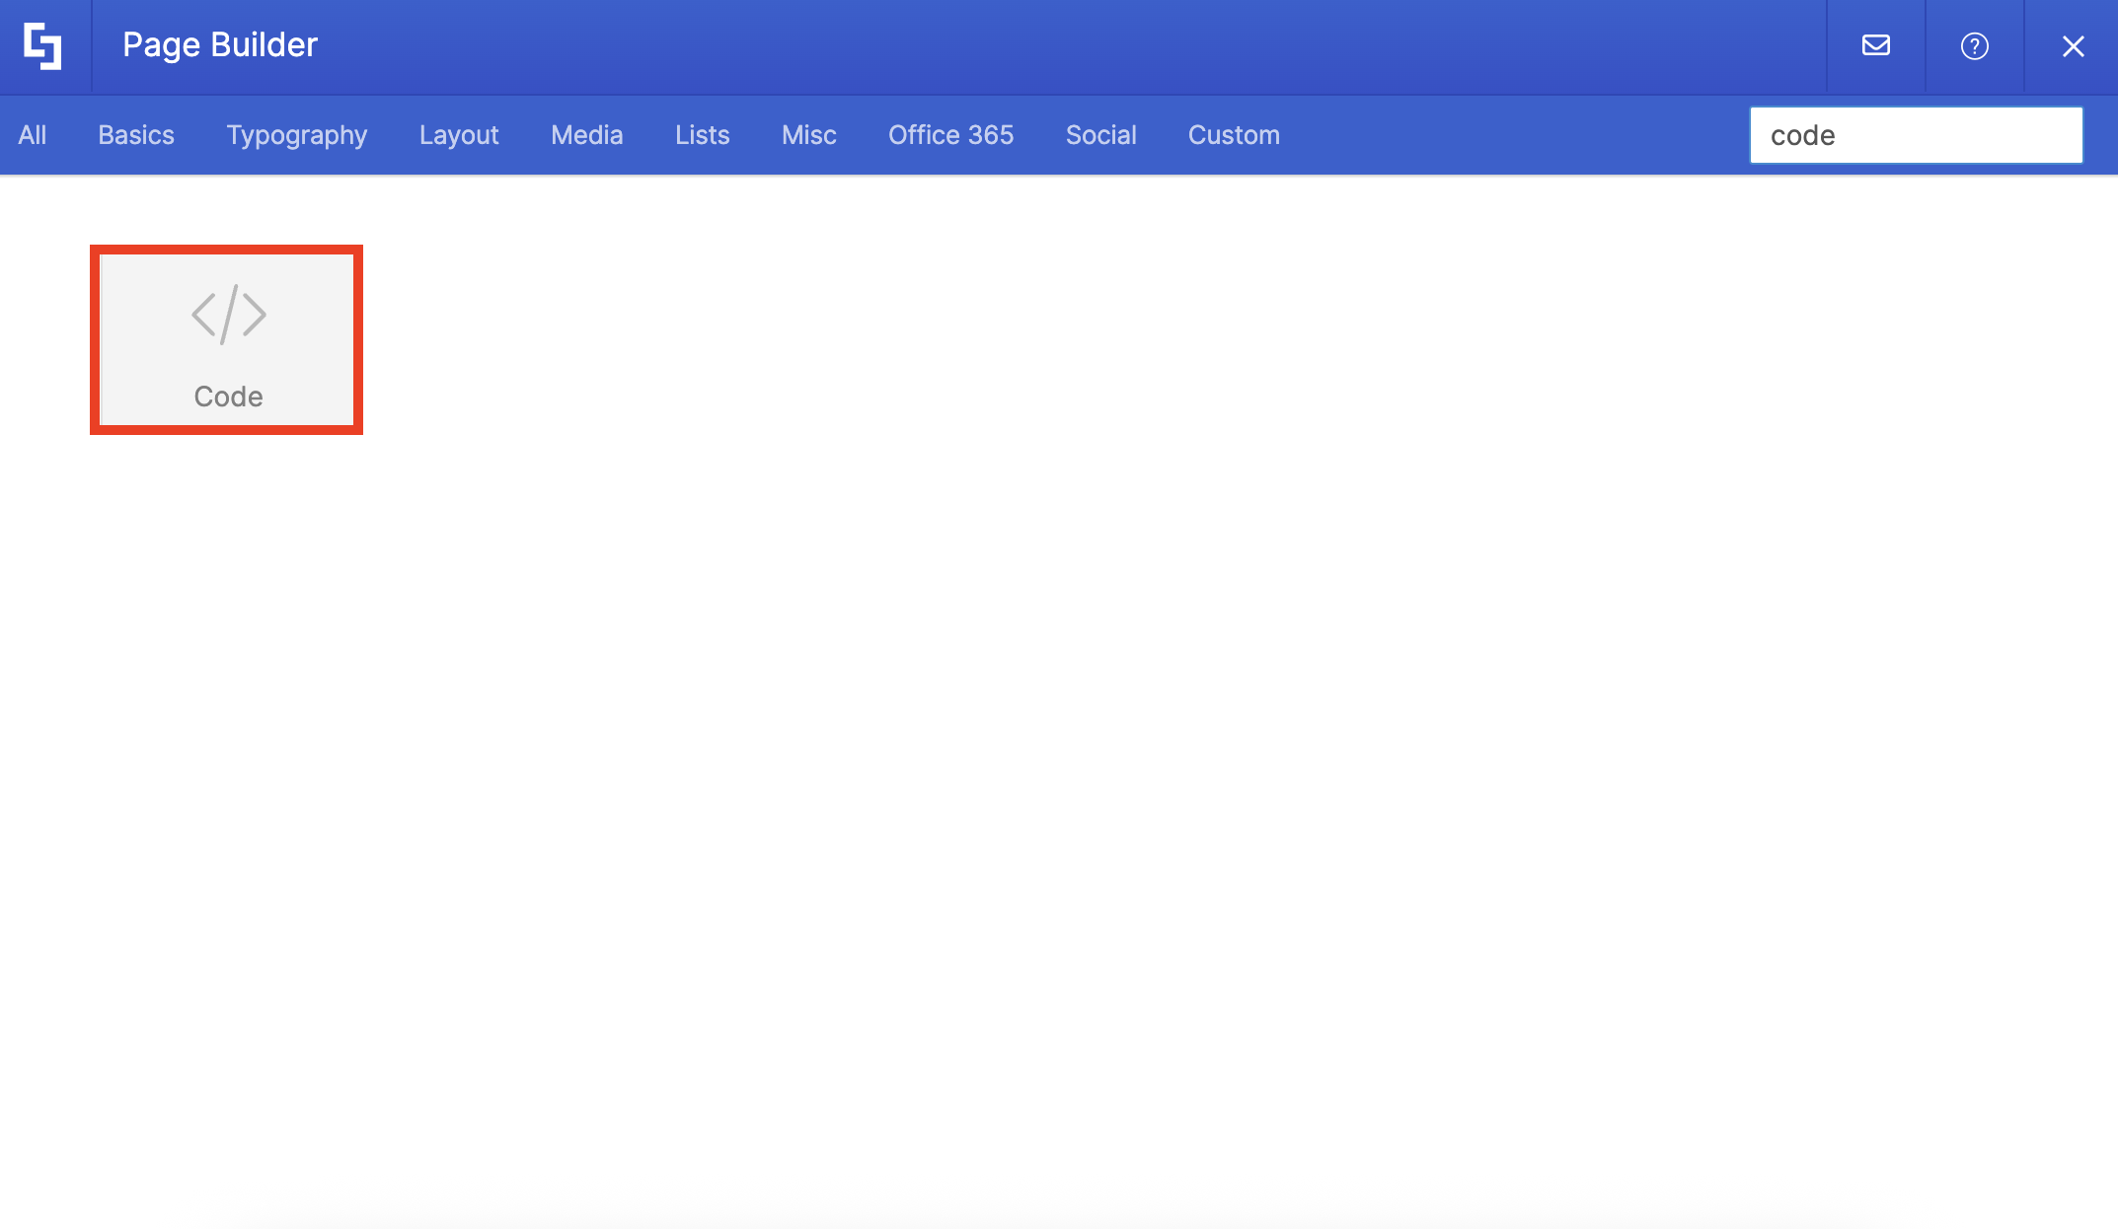The image size is (2118, 1229).
Task: Select the Code angle-brackets icon
Action: (x=228, y=315)
